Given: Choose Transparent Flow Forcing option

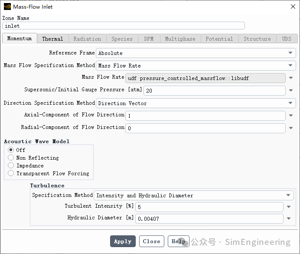Looking at the screenshot, I should (x=11, y=174).
